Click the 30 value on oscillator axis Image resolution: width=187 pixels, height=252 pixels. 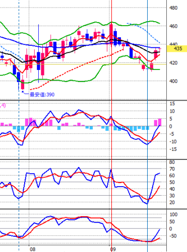click(172, 196)
